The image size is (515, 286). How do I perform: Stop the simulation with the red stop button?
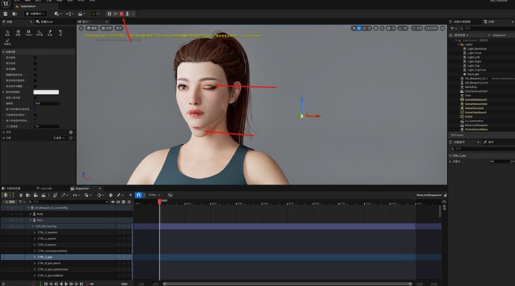122,13
